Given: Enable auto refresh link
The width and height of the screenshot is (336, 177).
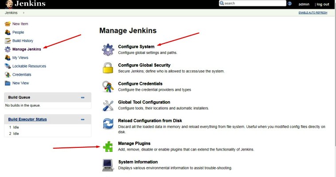Looking at the screenshot, I should [x=313, y=13].
